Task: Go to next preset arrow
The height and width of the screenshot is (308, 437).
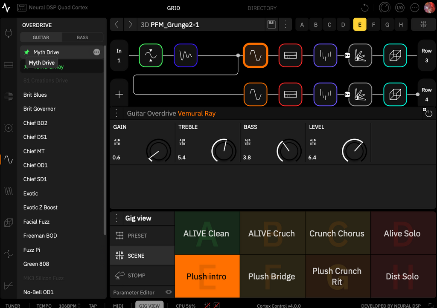Action: point(130,24)
